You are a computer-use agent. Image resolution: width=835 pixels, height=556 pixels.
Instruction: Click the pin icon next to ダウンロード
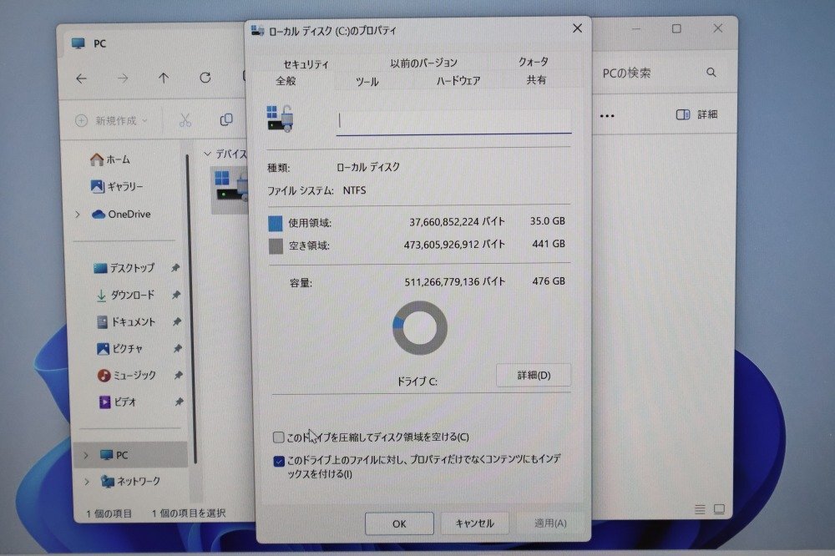pos(175,295)
